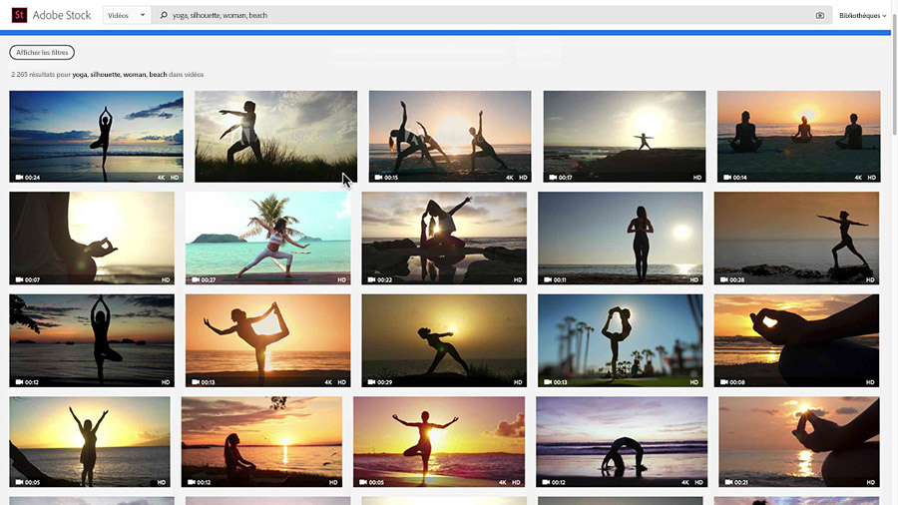
Task: Click the video camera icon beside 00:27
Action: pos(196,280)
